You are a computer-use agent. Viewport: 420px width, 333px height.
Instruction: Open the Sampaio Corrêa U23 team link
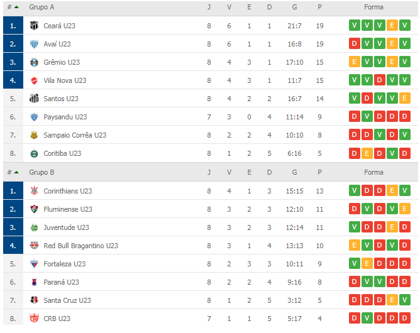click(x=75, y=135)
